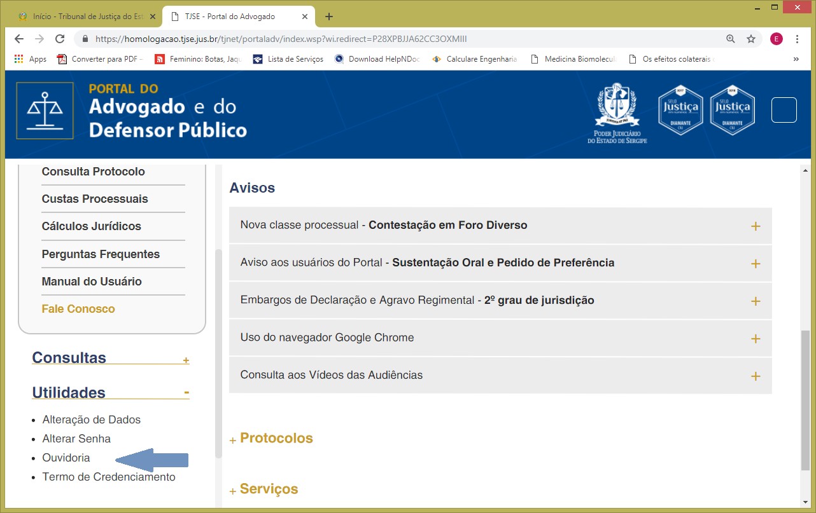The width and height of the screenshot is (816, 513).
Task: Expand the Consultas sidebar section
Action: tap(186, 360)
